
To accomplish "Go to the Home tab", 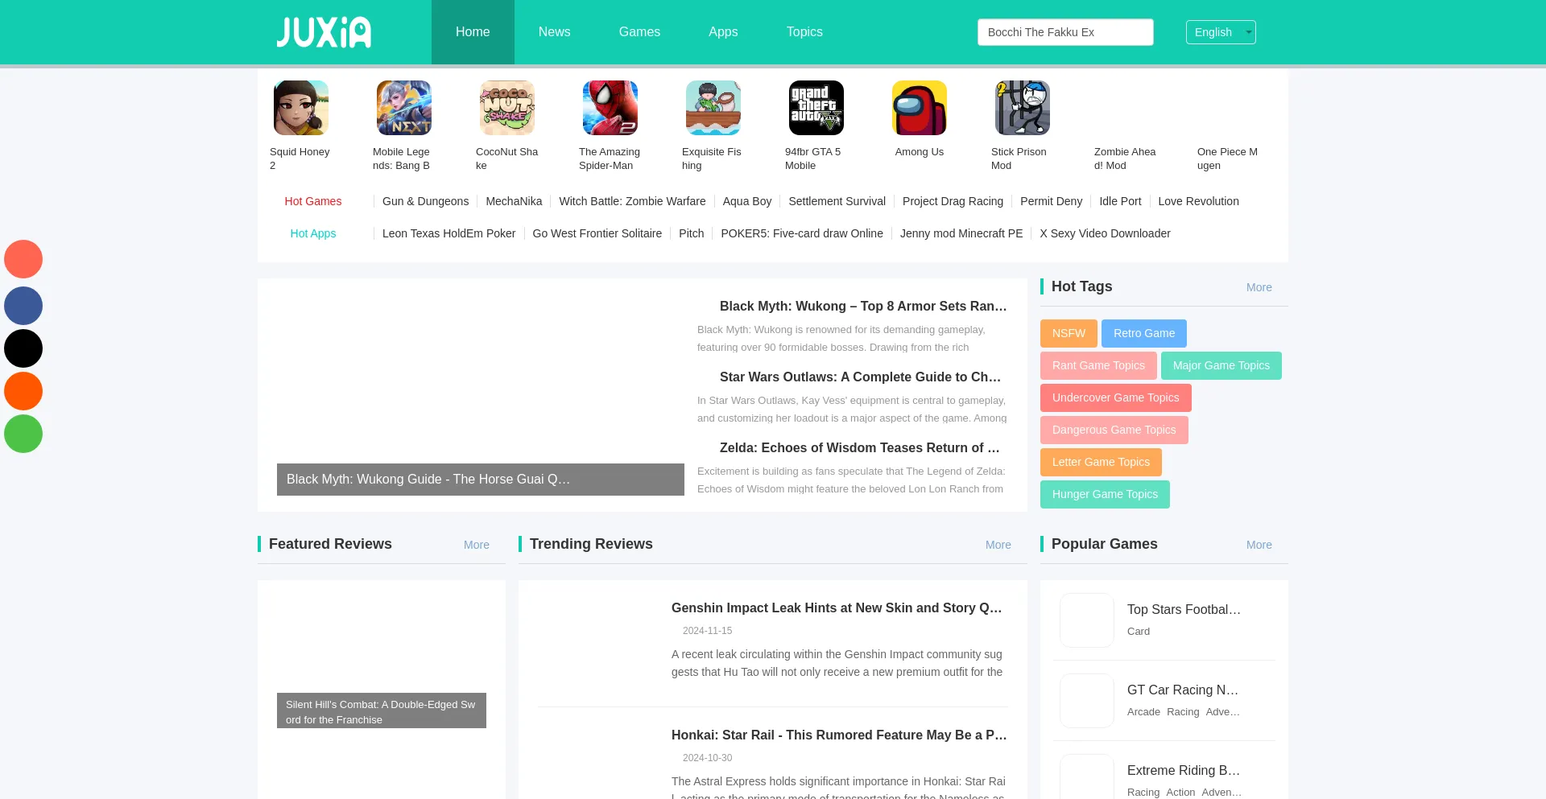I will [473, 32].
